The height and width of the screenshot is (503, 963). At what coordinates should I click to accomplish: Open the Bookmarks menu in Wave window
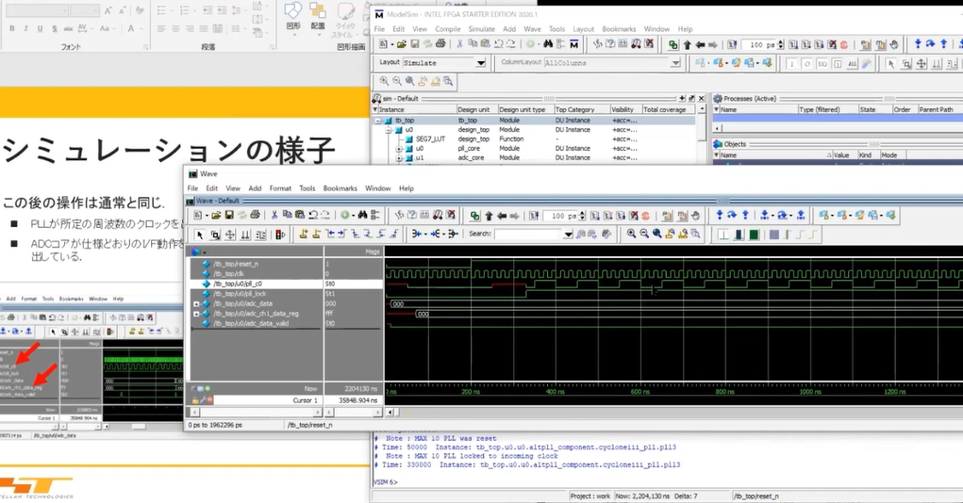tap(340, 188)
